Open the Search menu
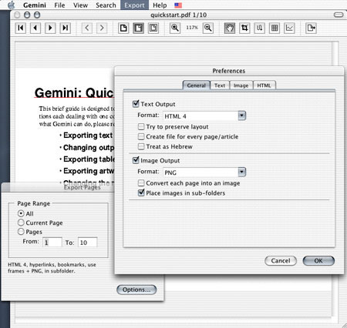The height and width of the screenshot is (328, 347). [x=106, y=5]
